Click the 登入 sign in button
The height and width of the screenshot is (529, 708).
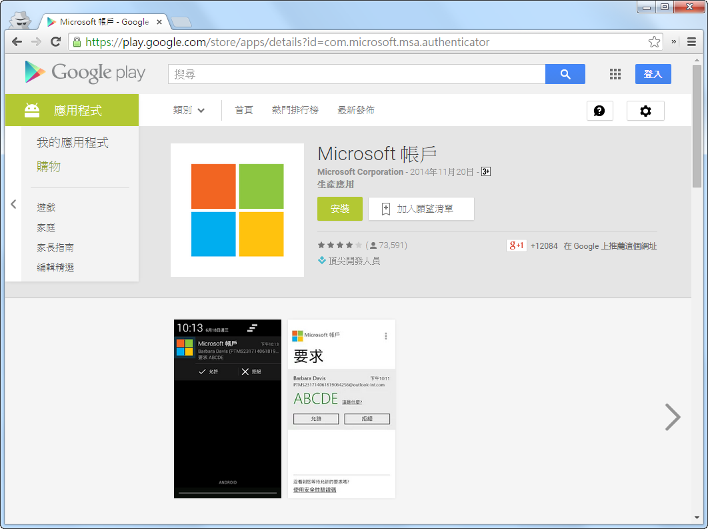[x=653, y=74]
